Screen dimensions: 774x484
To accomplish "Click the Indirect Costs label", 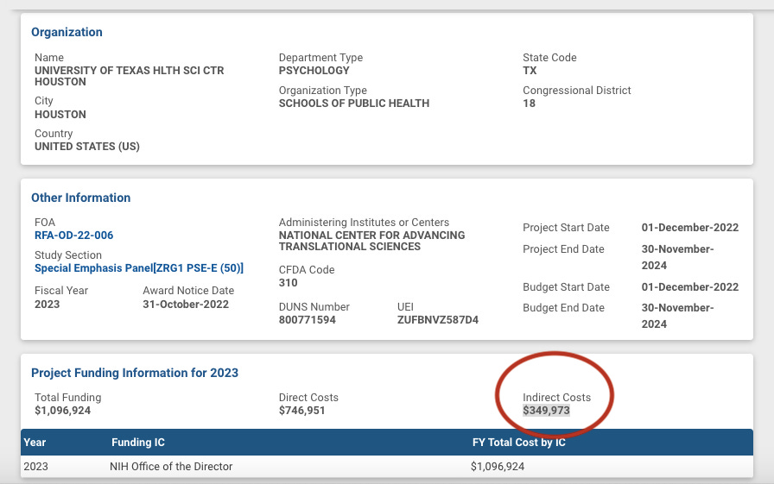I will [x=557, y=397].
